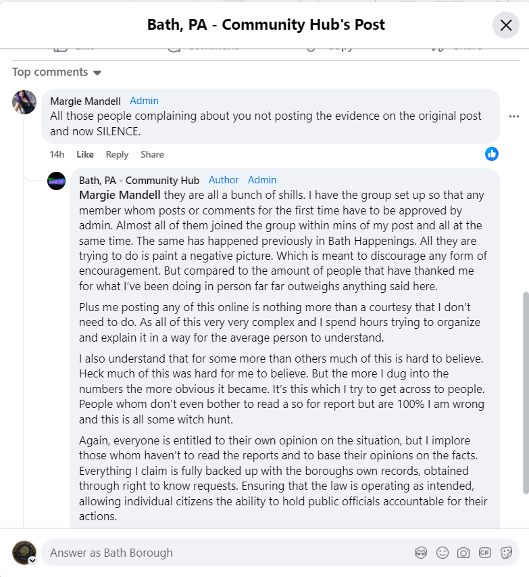Open Margie Mandell's profile picture

pyautogui.click(x=24, y=102)
